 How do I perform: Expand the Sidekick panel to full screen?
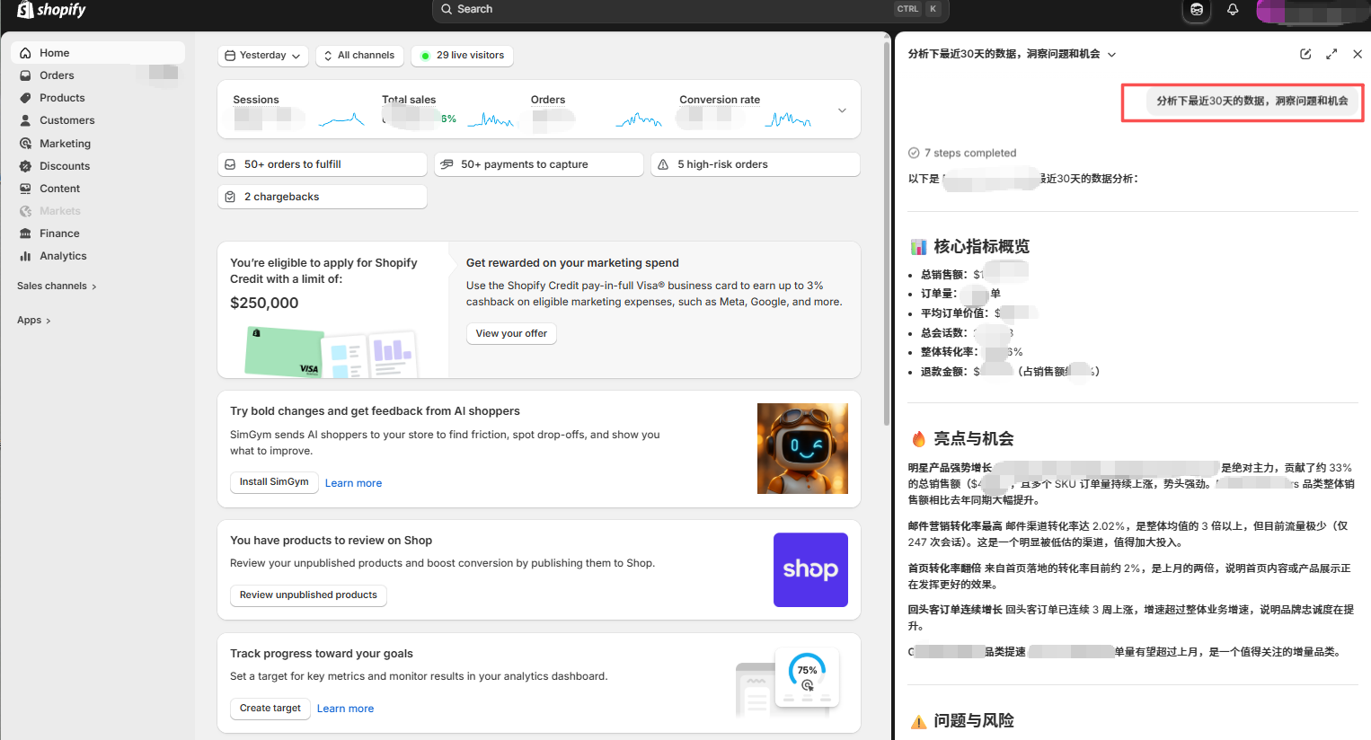pyautogui.click(x=1331, y=54)
